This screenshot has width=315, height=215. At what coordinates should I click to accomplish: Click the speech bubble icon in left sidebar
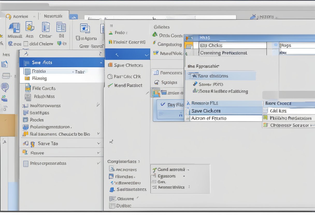tap(5, 87)
